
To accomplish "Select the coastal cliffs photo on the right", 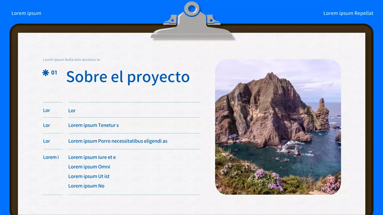I will (x=278, y=127).
